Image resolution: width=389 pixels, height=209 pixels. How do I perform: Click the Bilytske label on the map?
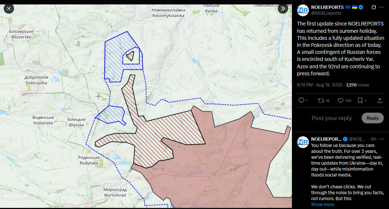coord(76,122)
